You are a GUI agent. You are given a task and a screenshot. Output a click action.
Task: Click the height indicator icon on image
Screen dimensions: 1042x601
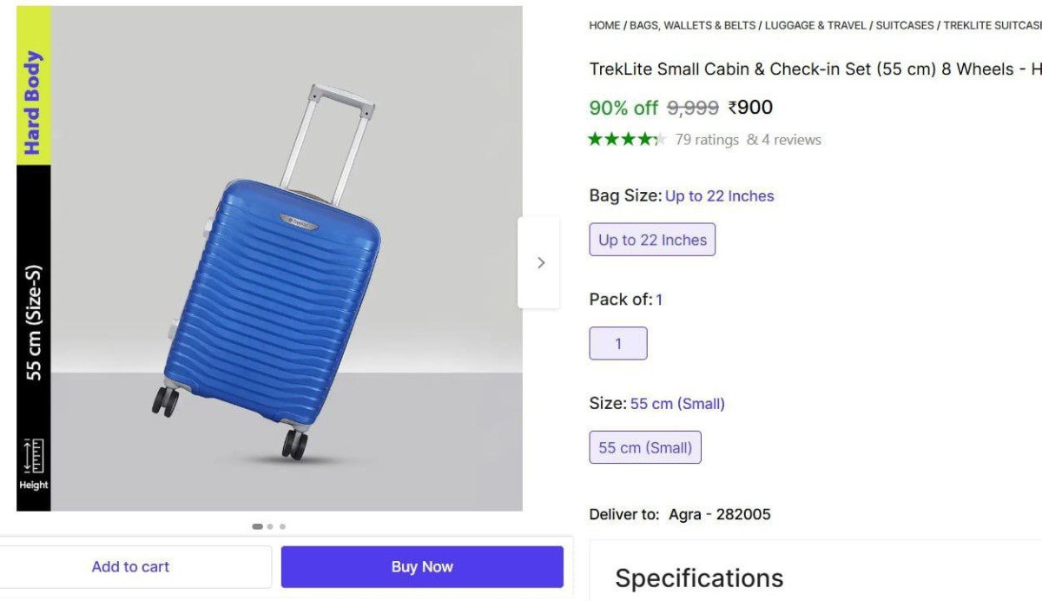tap(33, 456)
